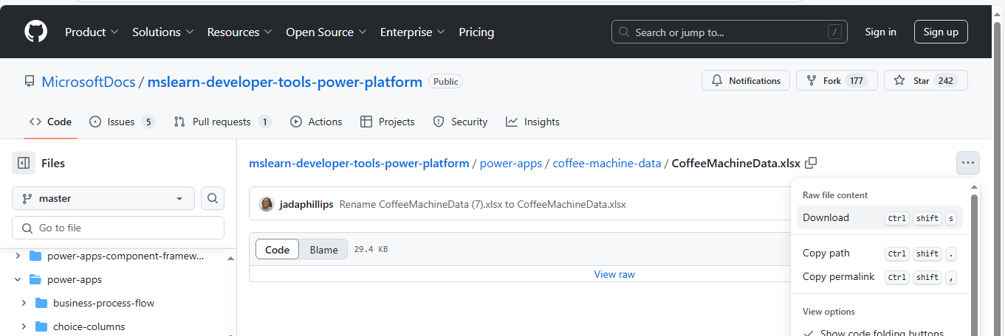Switch to the Code tab
This screenshot has width=1005, height=336.
coord(50,122)
